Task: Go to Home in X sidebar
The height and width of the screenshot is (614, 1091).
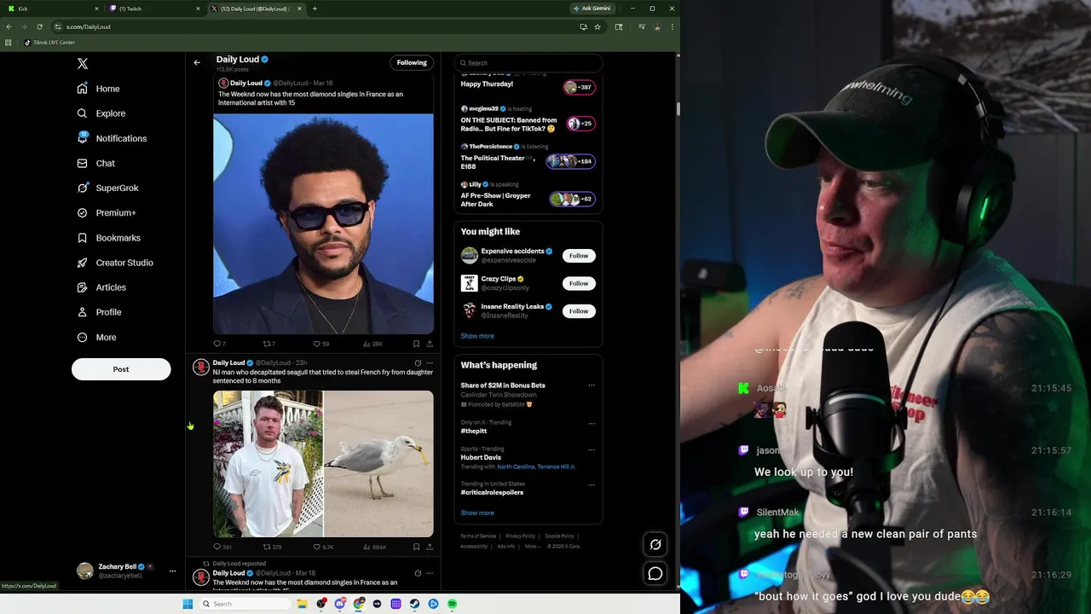Action: [98, 89]
